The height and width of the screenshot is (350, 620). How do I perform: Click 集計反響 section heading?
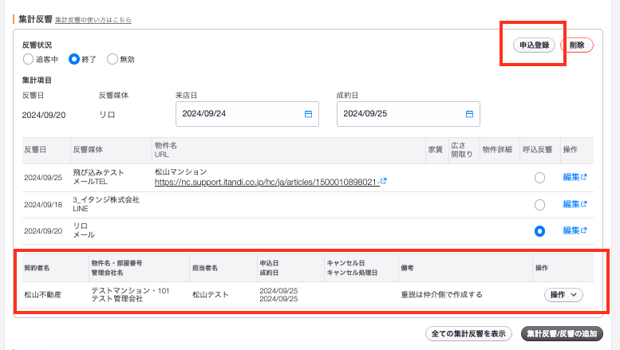coord(35,19)
